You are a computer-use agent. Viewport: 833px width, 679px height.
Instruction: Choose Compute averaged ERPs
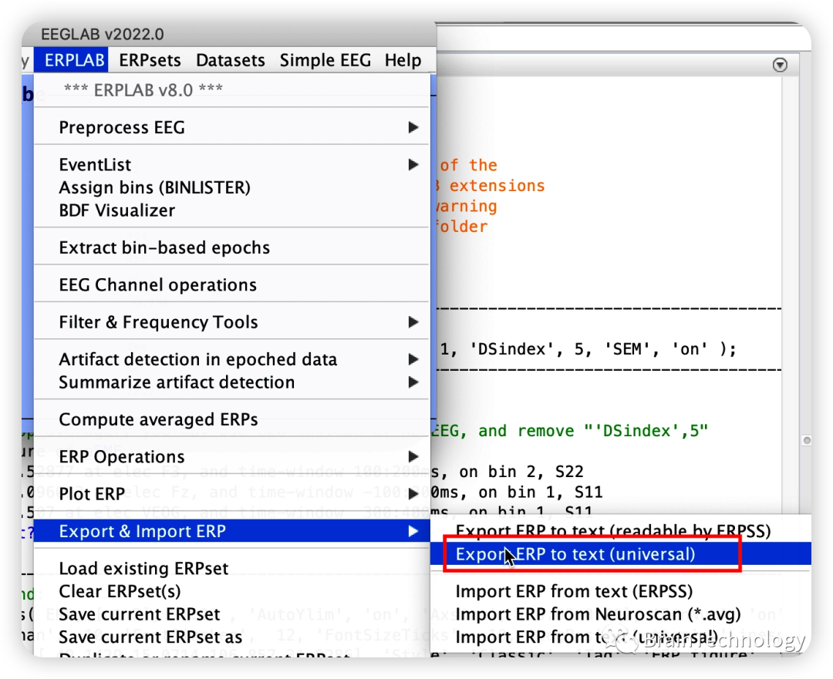click(x=158, y=420)
